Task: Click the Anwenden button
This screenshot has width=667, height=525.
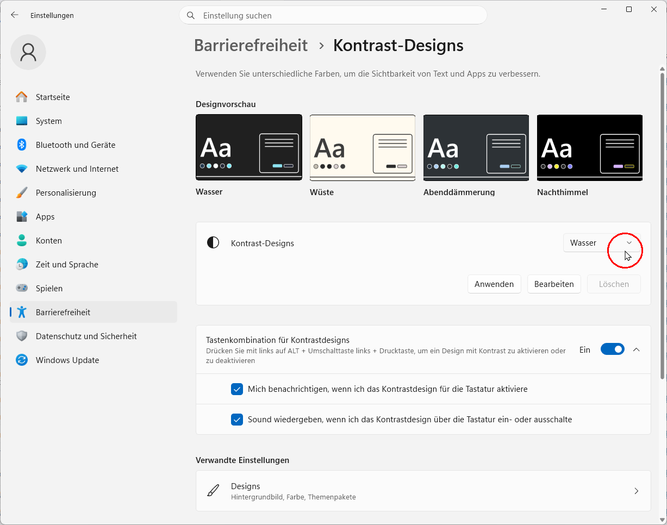Action: coord(494,284)
